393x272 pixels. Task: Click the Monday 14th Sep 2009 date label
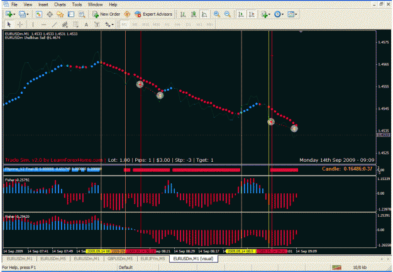pyautogui.click(x=336, y=160)
